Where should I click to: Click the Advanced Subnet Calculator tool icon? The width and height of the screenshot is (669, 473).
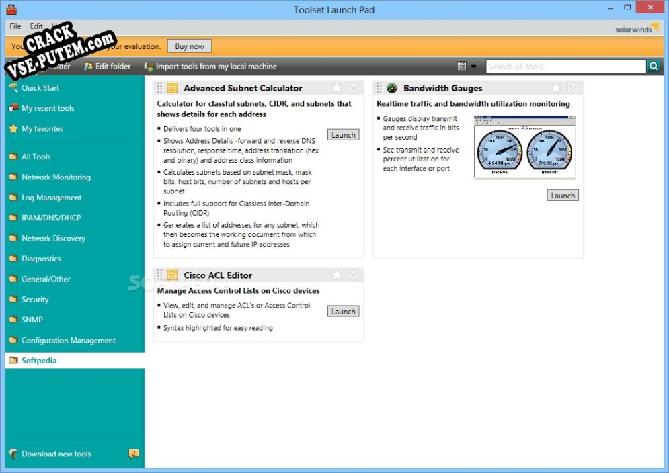pyautogui.click(x=172, y=88)
